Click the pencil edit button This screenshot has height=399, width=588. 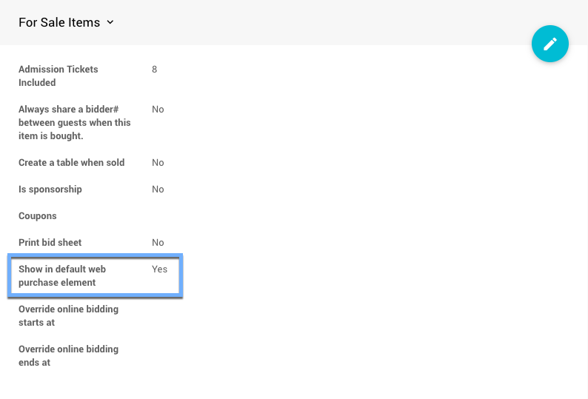click(549, 44)
